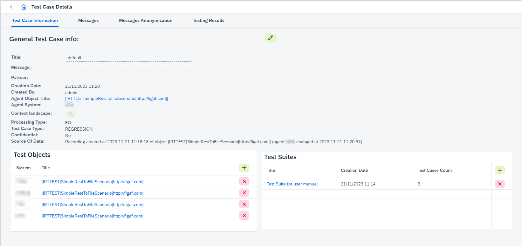This screenshot has height=246, width=522.
Task: Select the Source Of Data recording text
Action: 214,142
